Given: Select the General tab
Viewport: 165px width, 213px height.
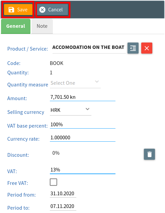Looking at the screenshot, I should [x=16, y=26].
